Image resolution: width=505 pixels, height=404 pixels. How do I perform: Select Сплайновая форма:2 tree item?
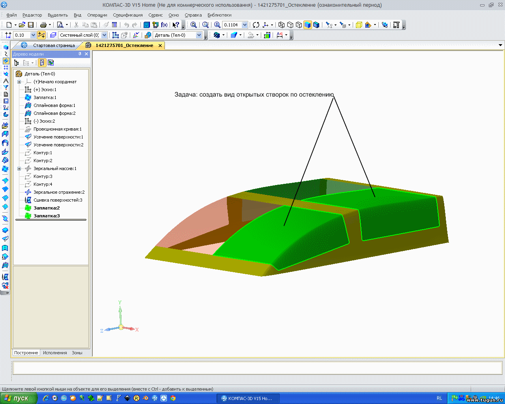pyautogui.click(x=54, y=113)
